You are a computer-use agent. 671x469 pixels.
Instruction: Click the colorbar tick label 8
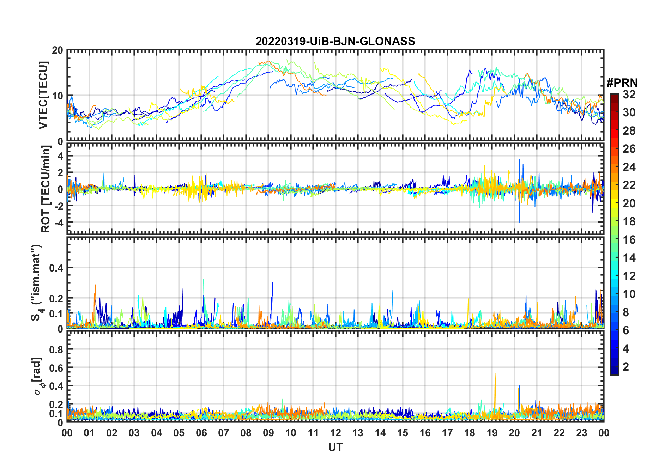626,312
